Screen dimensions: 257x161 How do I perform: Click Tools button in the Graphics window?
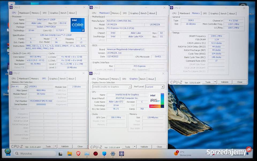tap(127, 147)
